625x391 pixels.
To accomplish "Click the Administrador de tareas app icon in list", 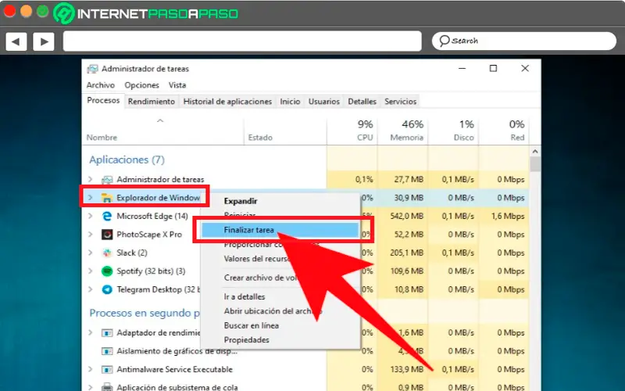I will [107, 180].
